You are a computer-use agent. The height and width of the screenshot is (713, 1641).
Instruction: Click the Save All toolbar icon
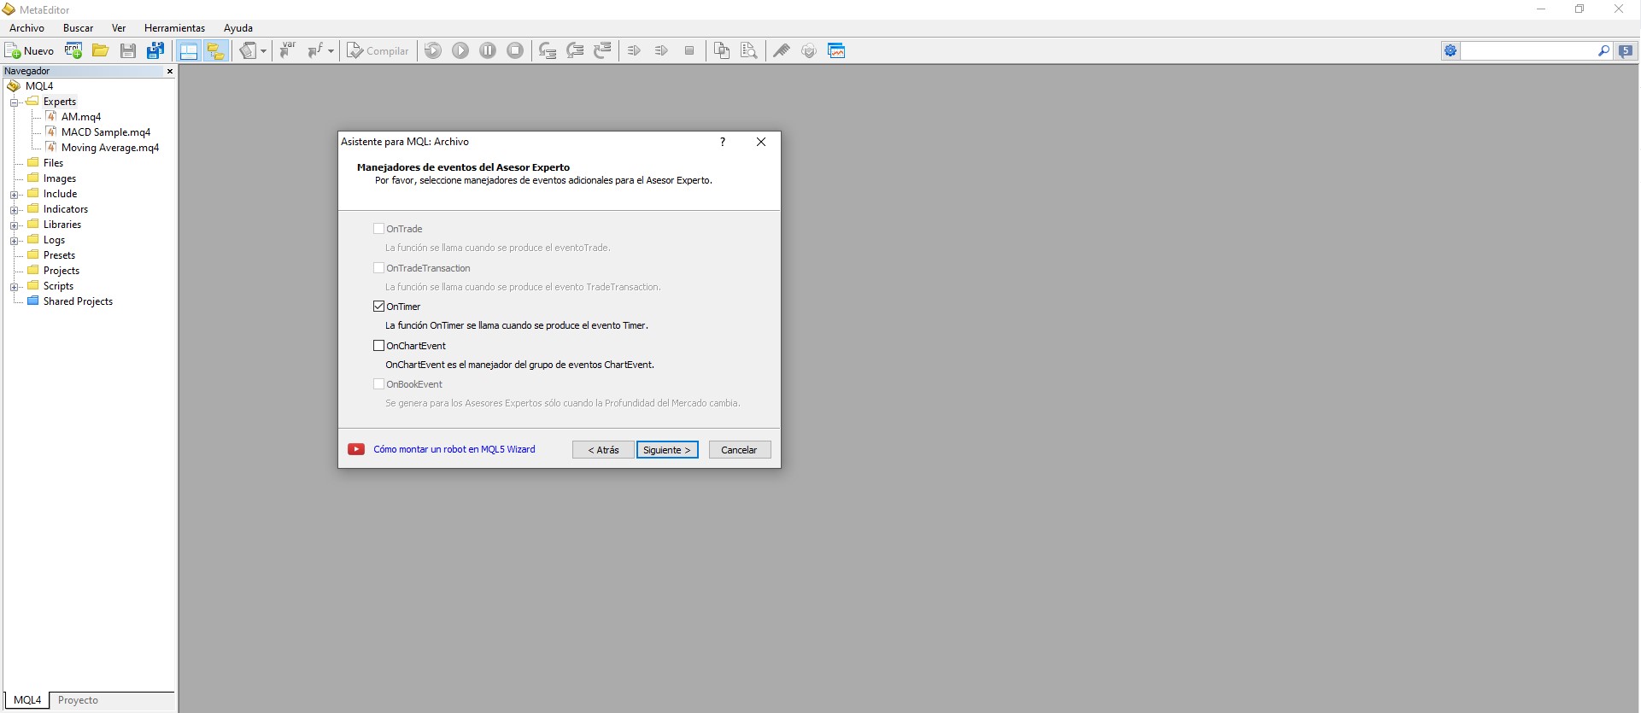coord(155,51)
